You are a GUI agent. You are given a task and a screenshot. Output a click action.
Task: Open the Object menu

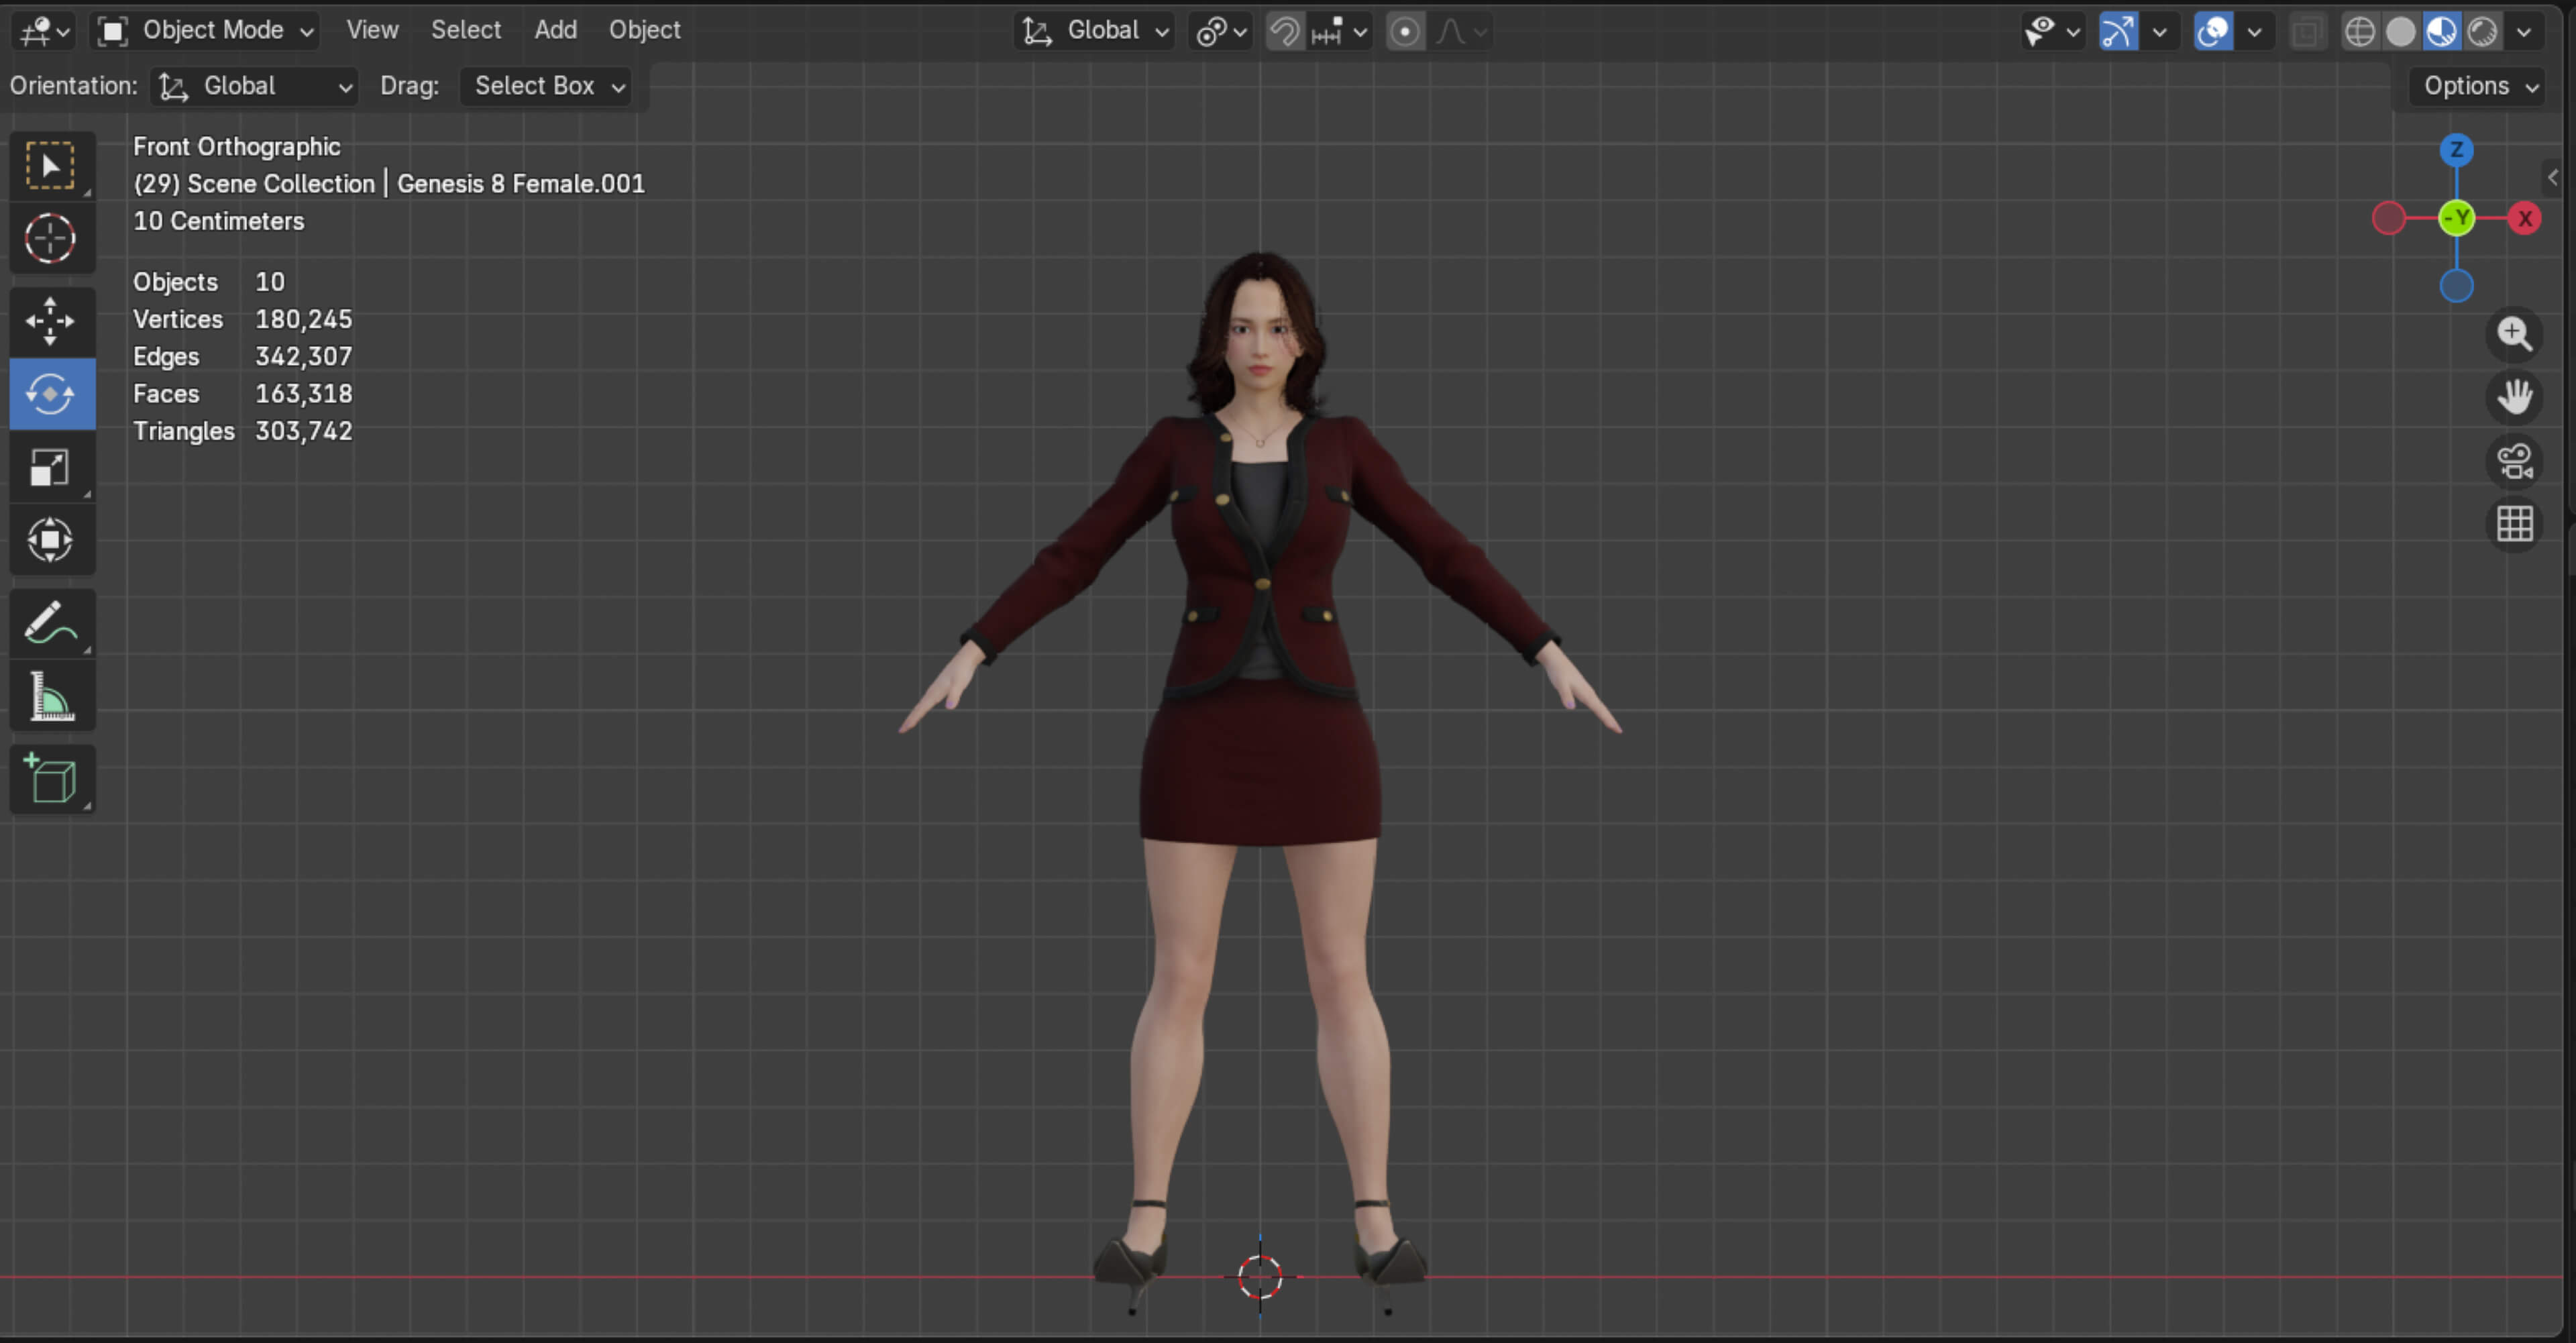point(644,30)
